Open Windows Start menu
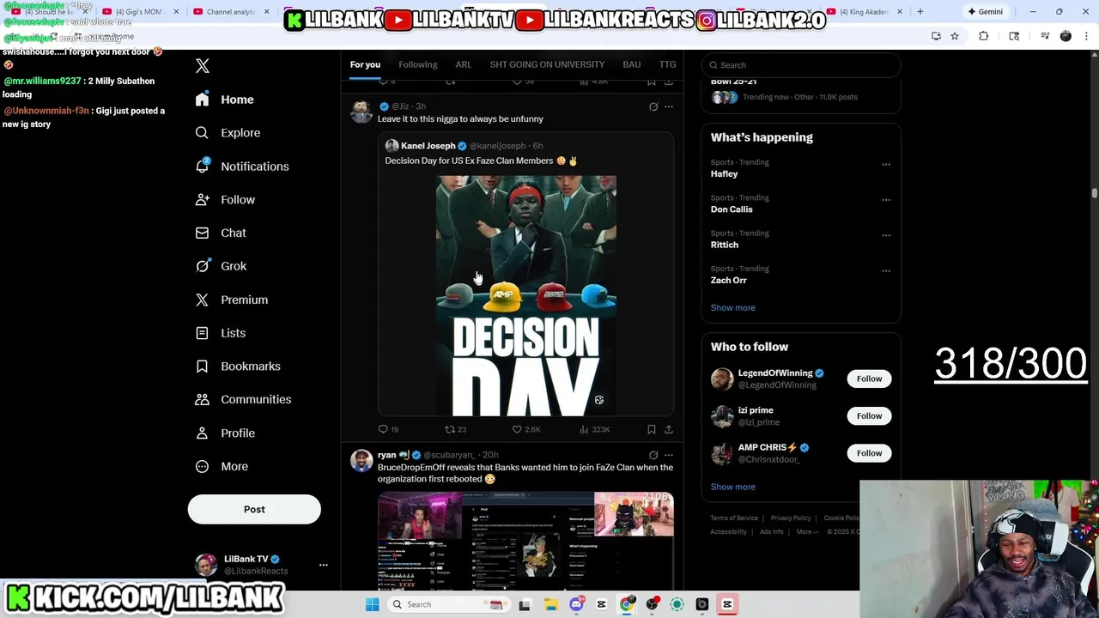This screenshot has width=1099, height=618. tap(372, 605)
